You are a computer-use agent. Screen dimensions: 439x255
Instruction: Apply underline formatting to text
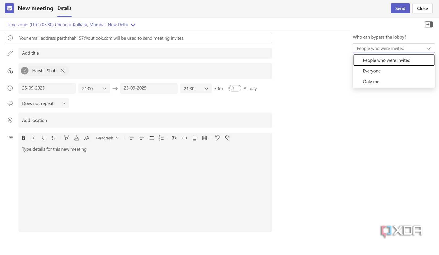coord(44,138)
